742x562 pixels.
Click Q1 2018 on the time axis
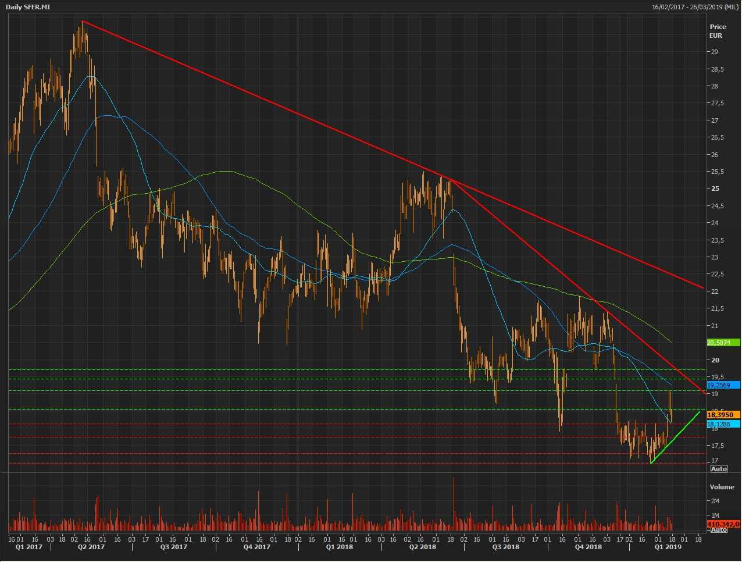[339, 547]
